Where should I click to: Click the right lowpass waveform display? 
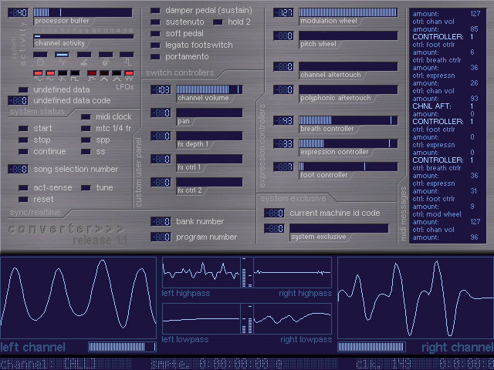tap(293, 318)
